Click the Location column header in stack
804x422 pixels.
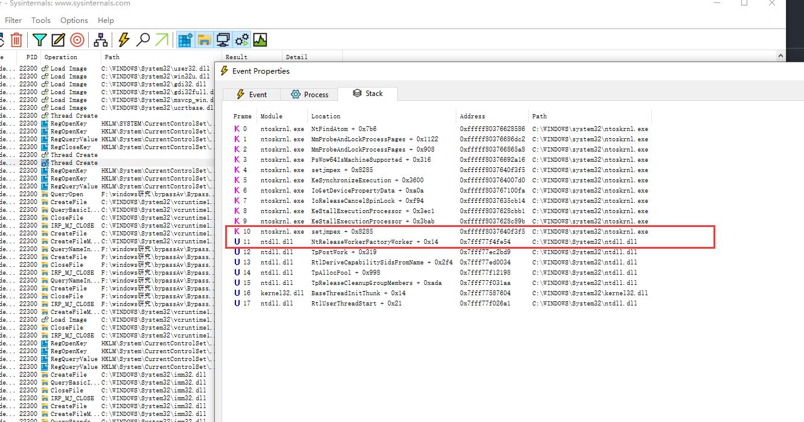click(x=326, y=116)
